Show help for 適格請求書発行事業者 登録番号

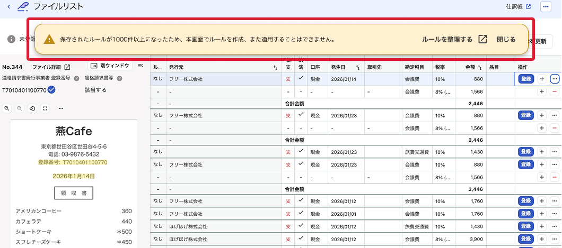(76, 78)
